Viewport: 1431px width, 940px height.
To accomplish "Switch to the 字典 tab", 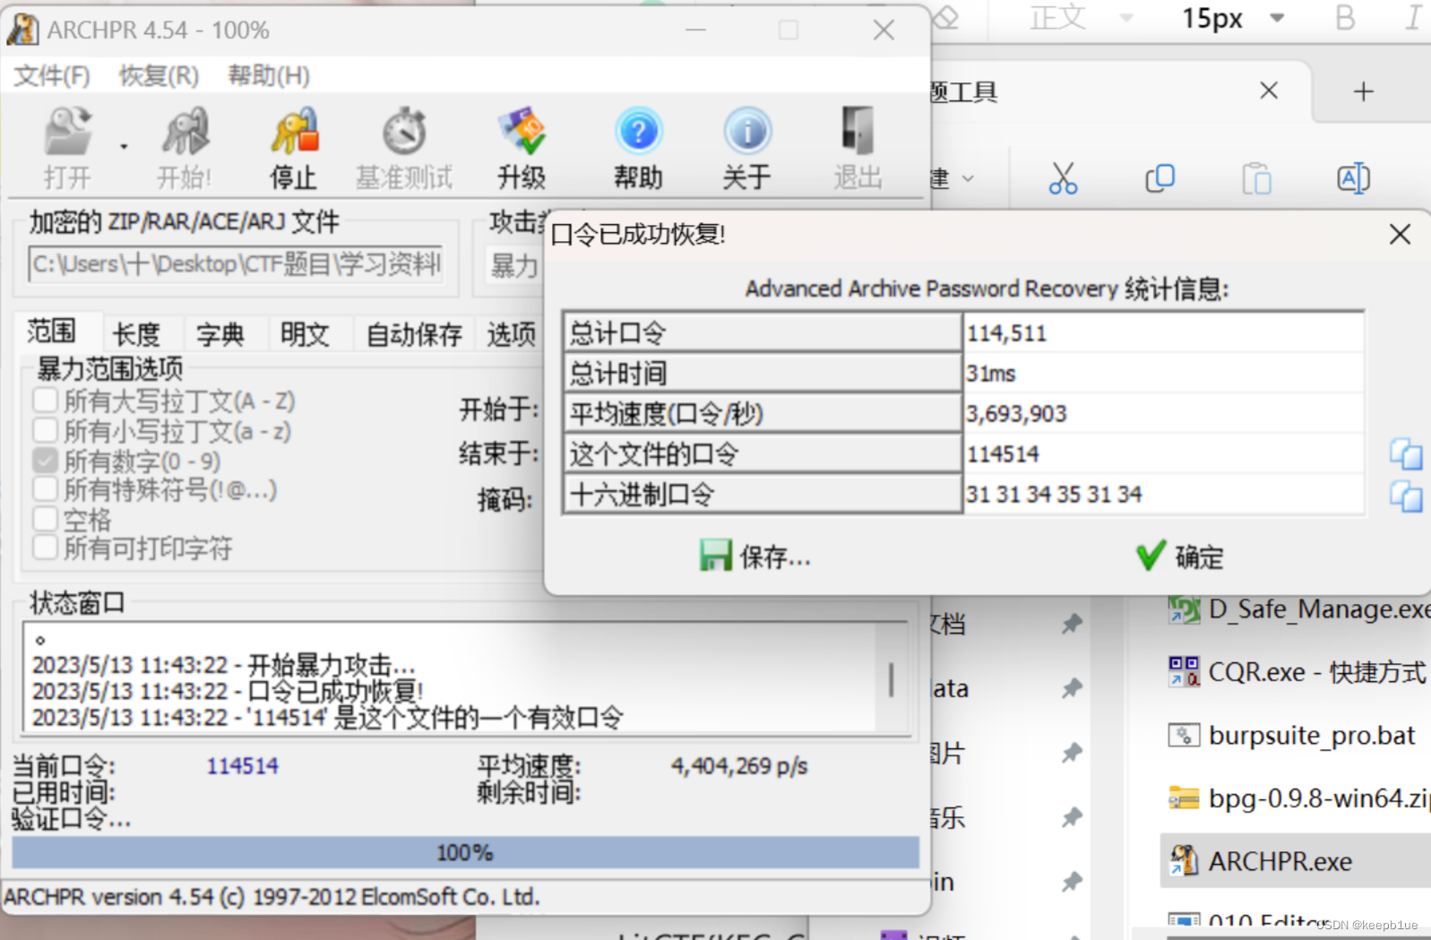I will [x=220, y=334].
